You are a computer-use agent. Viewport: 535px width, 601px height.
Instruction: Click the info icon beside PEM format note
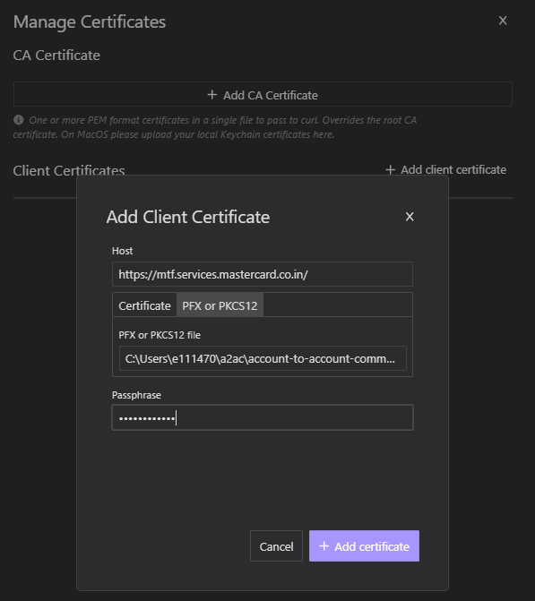pos(19,120)
